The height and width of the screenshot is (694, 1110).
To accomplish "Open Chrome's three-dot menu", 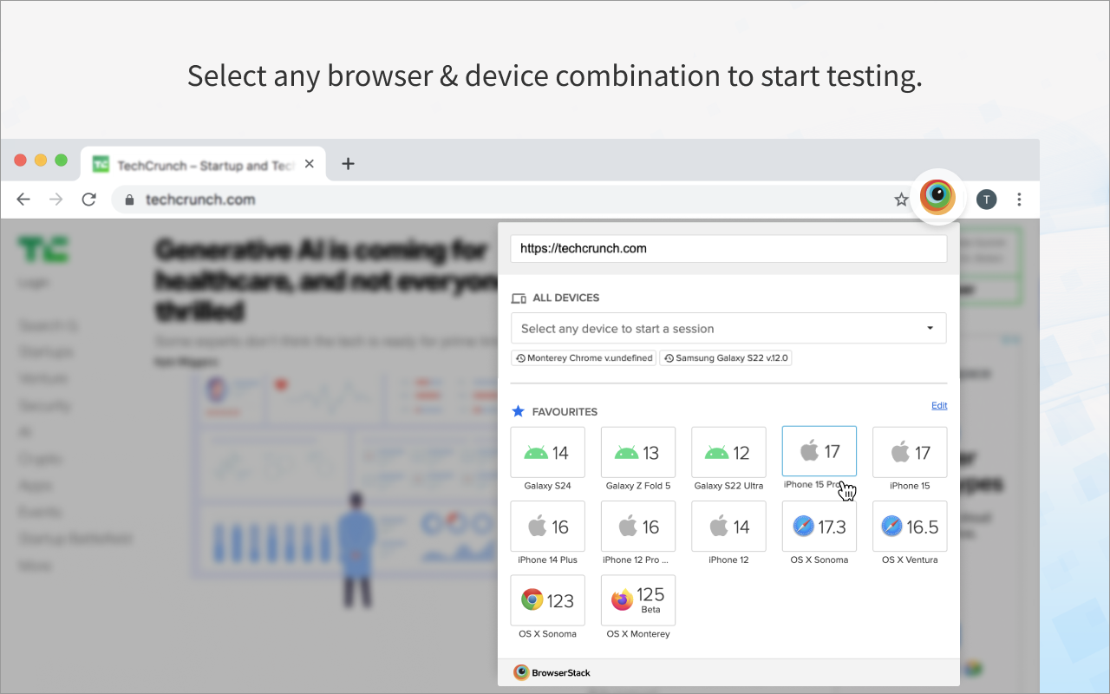I will tap(1020, 199).
